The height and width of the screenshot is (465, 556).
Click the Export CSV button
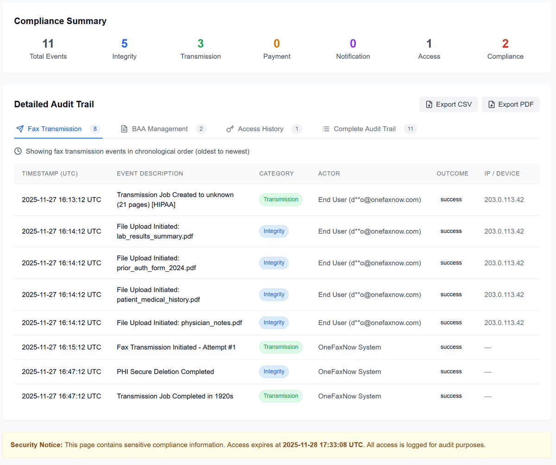click(448, 104)
